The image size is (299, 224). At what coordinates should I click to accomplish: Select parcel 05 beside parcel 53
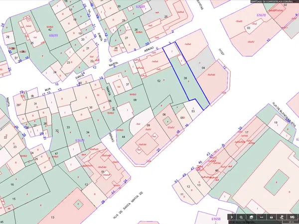point(182,117)
